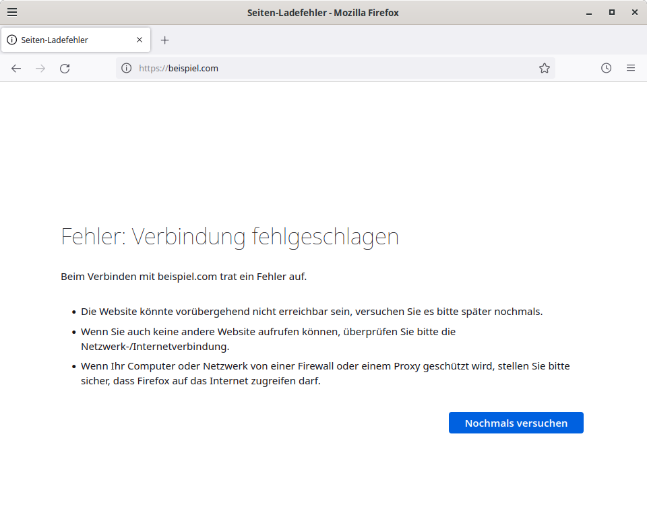Maximize the Firefox window
This screenshot has height=525, width=647.
tap(612, 12)
